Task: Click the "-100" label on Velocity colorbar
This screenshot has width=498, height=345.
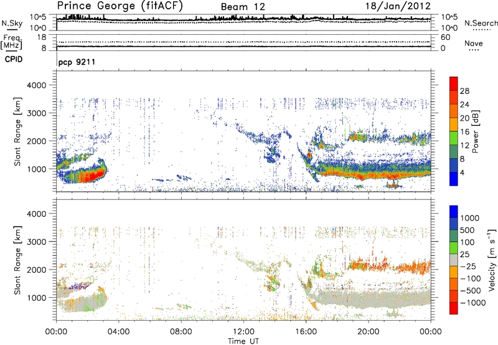Action: click(x=471, y=278)
